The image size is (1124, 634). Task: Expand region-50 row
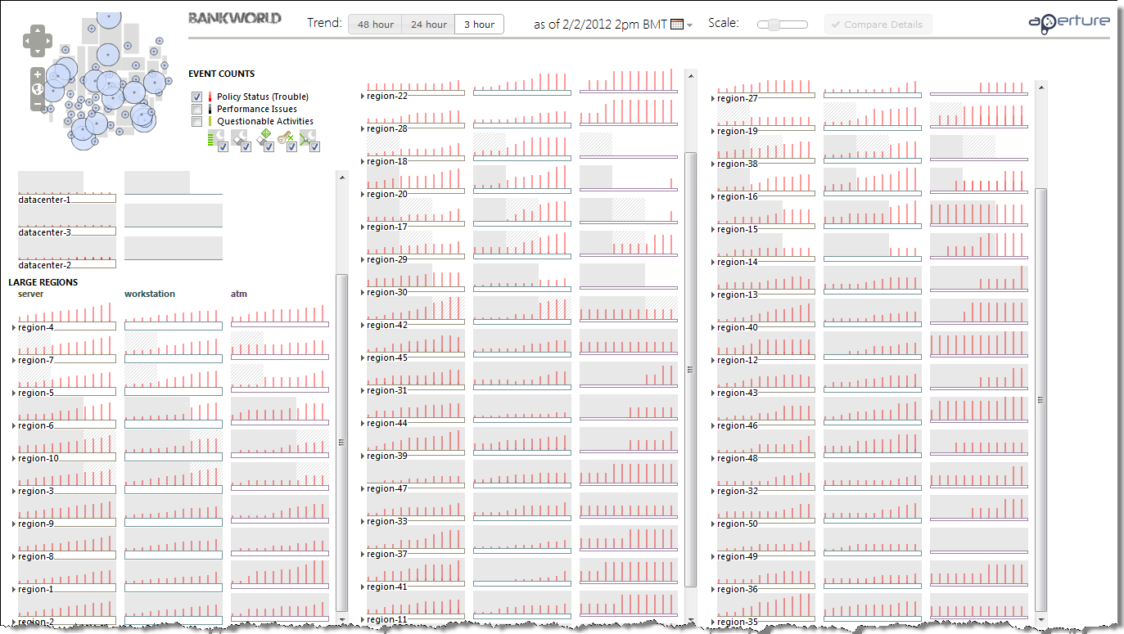click(713, 524)
